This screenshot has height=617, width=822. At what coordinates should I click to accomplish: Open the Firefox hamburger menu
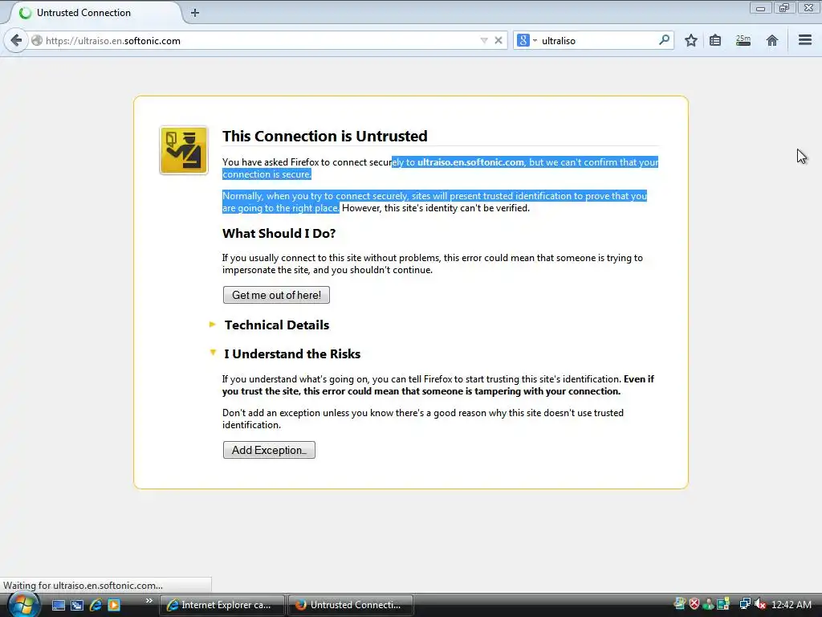click(805, 40)
